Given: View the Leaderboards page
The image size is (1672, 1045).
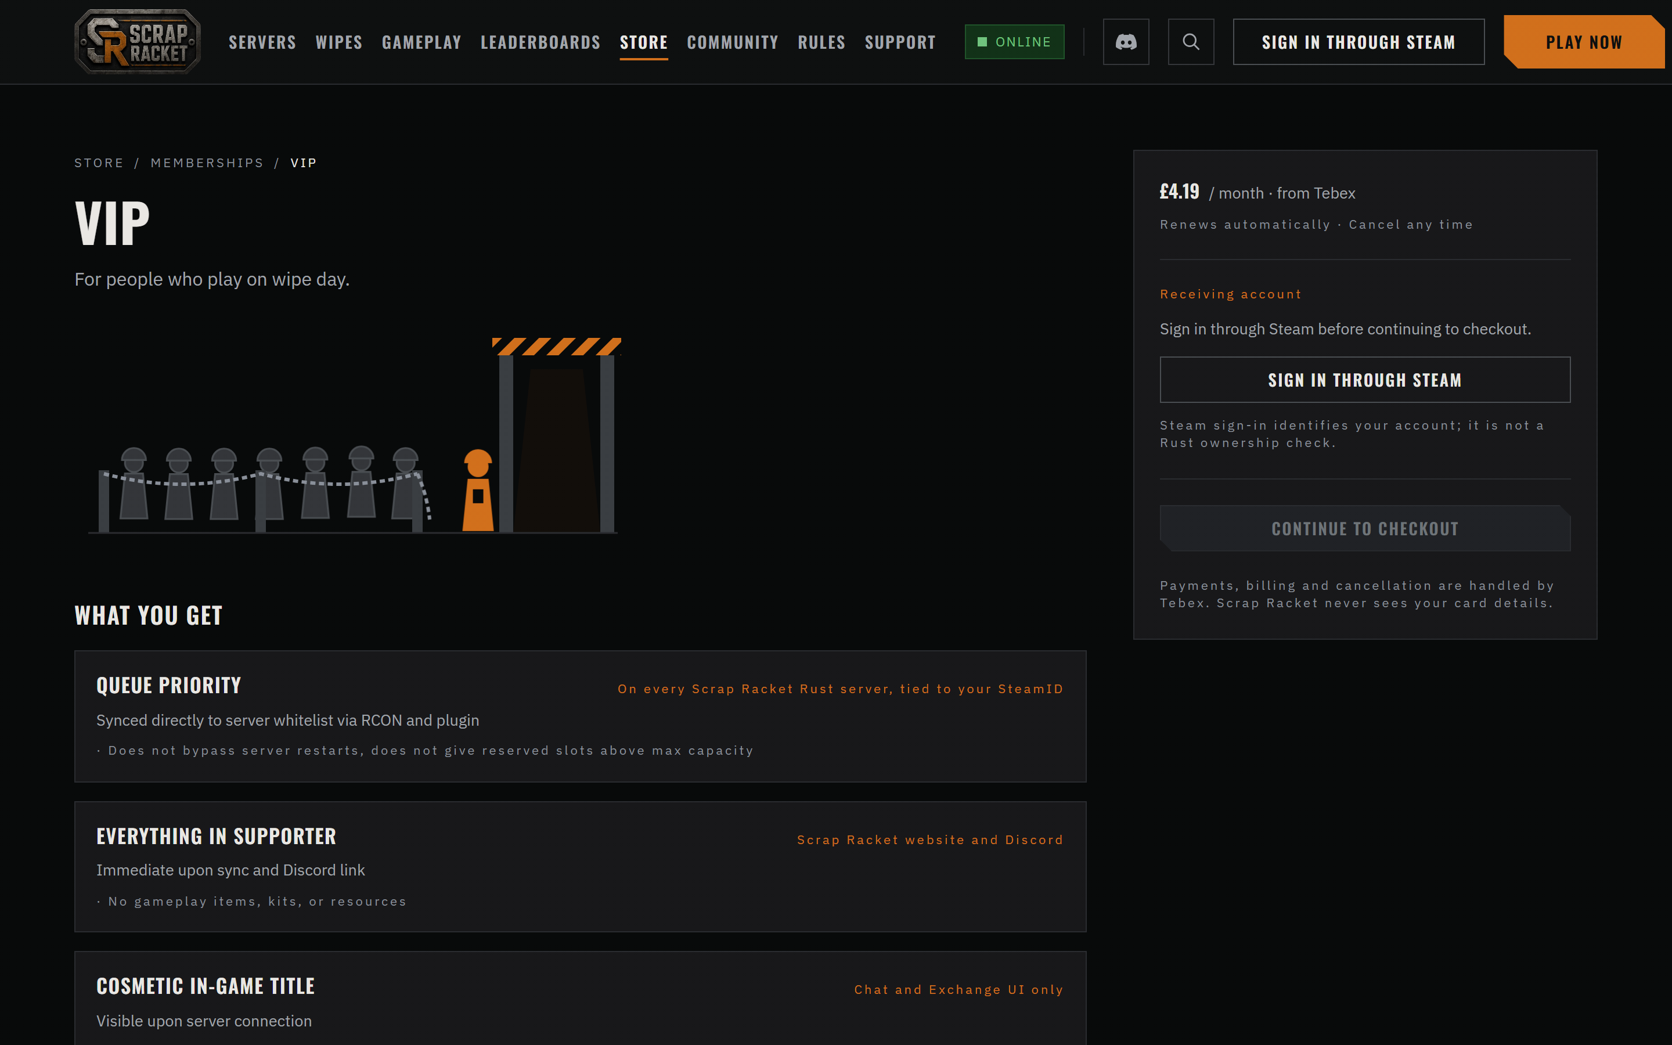Looking at the screenshot, I should pos(540,42).
